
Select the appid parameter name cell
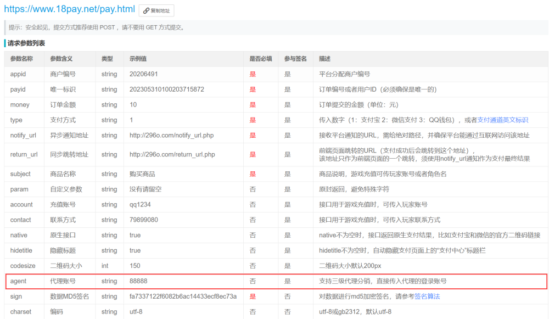tap(18, 74)
